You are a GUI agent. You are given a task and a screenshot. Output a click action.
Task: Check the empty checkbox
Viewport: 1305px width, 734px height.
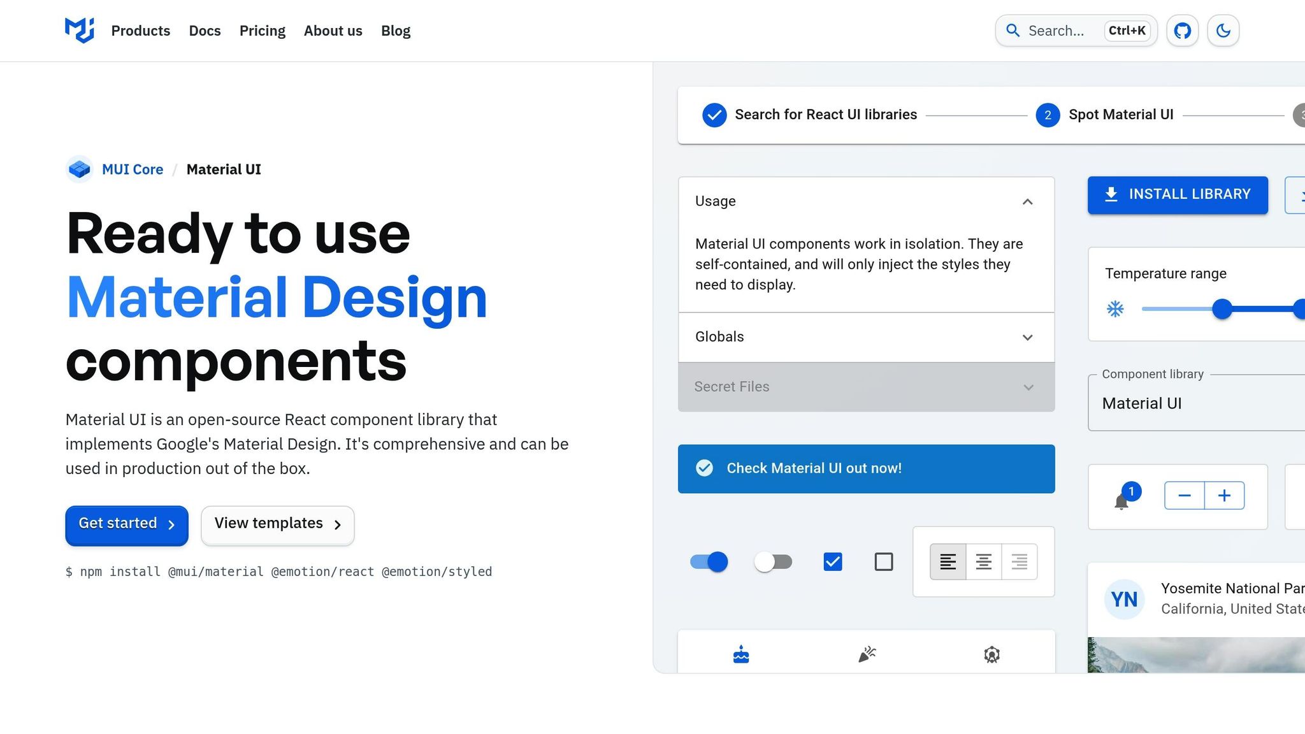pos(884,562)
